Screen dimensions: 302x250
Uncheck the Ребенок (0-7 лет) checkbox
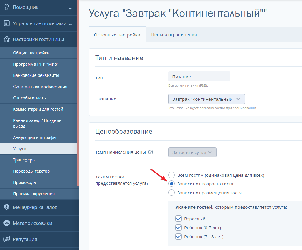pyautogui.click(x=178, y=227)
